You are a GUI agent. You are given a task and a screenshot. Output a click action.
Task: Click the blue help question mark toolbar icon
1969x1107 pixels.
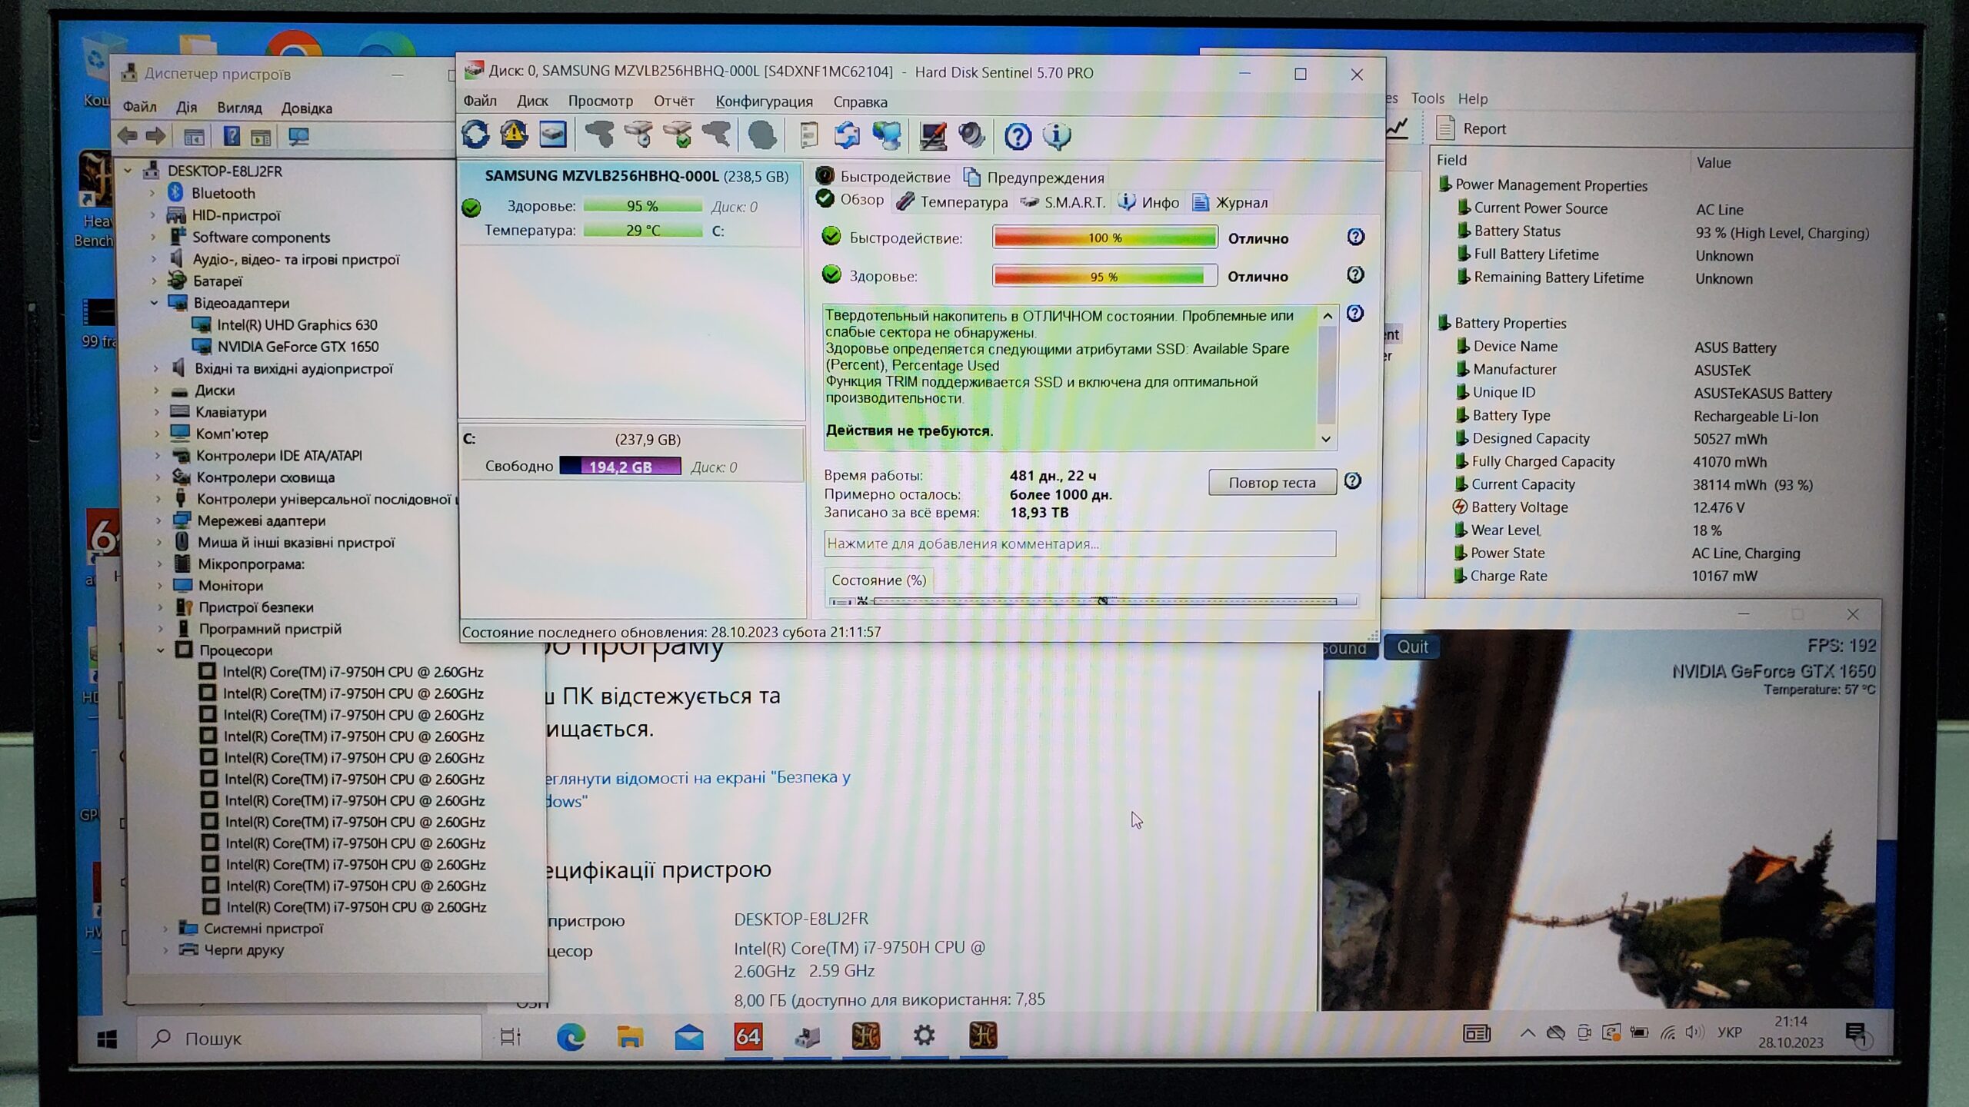click(1018, 136)
